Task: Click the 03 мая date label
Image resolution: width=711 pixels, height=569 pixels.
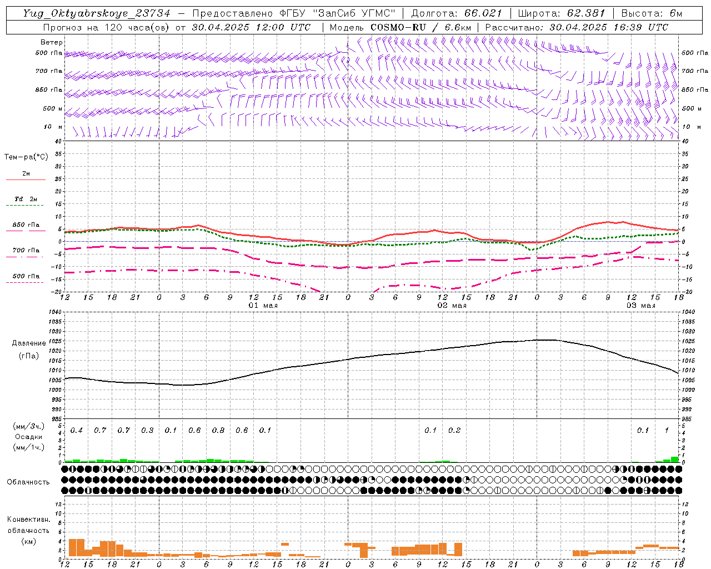Action: coord(641,306)
